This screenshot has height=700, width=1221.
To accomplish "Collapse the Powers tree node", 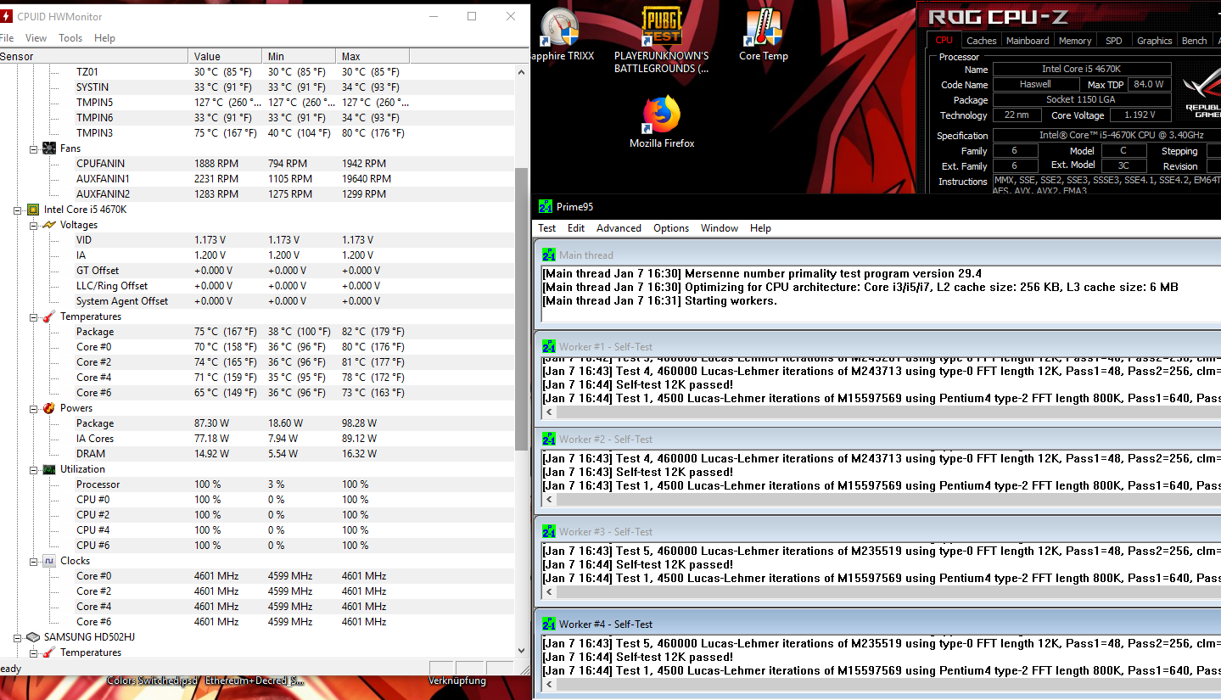I will pyautogui.click(x=34, y=408).
